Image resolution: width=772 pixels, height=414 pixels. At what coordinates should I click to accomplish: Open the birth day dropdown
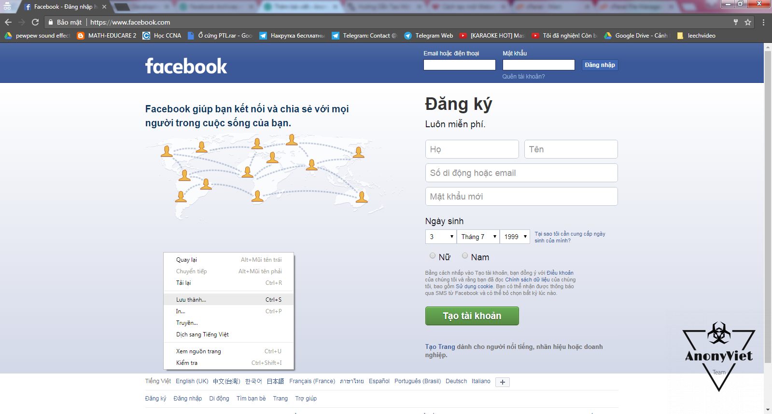[x=441, y=237]
